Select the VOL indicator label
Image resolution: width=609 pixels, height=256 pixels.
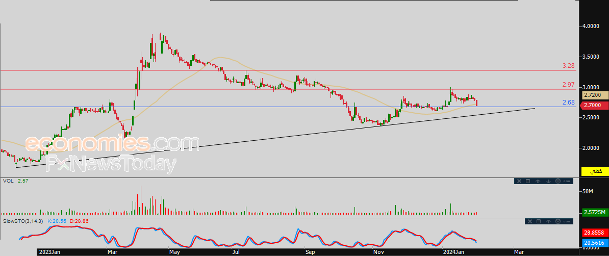pos(8,181)
